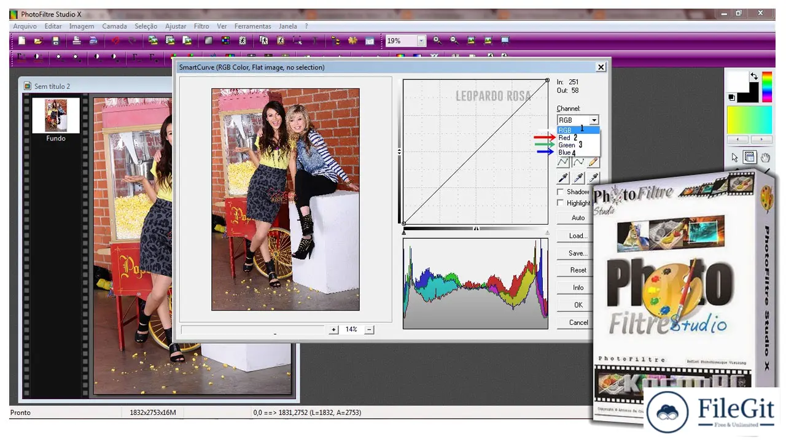Select the gray point eyedropper in SmartCurve
Viewport: 786px width, 442px height.
(x=578, y=178)
